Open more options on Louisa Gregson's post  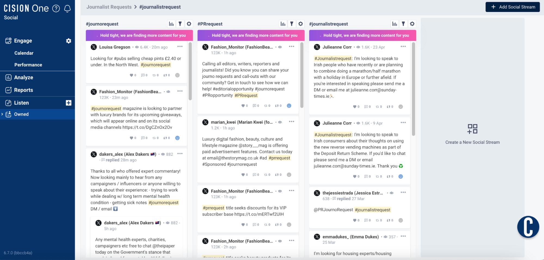[x=180, y=47]
